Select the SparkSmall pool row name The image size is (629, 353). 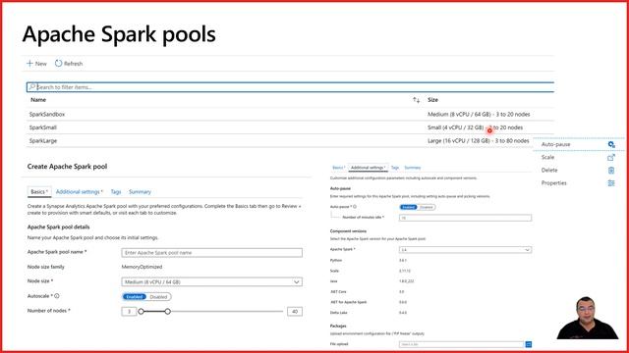(43, 127)
